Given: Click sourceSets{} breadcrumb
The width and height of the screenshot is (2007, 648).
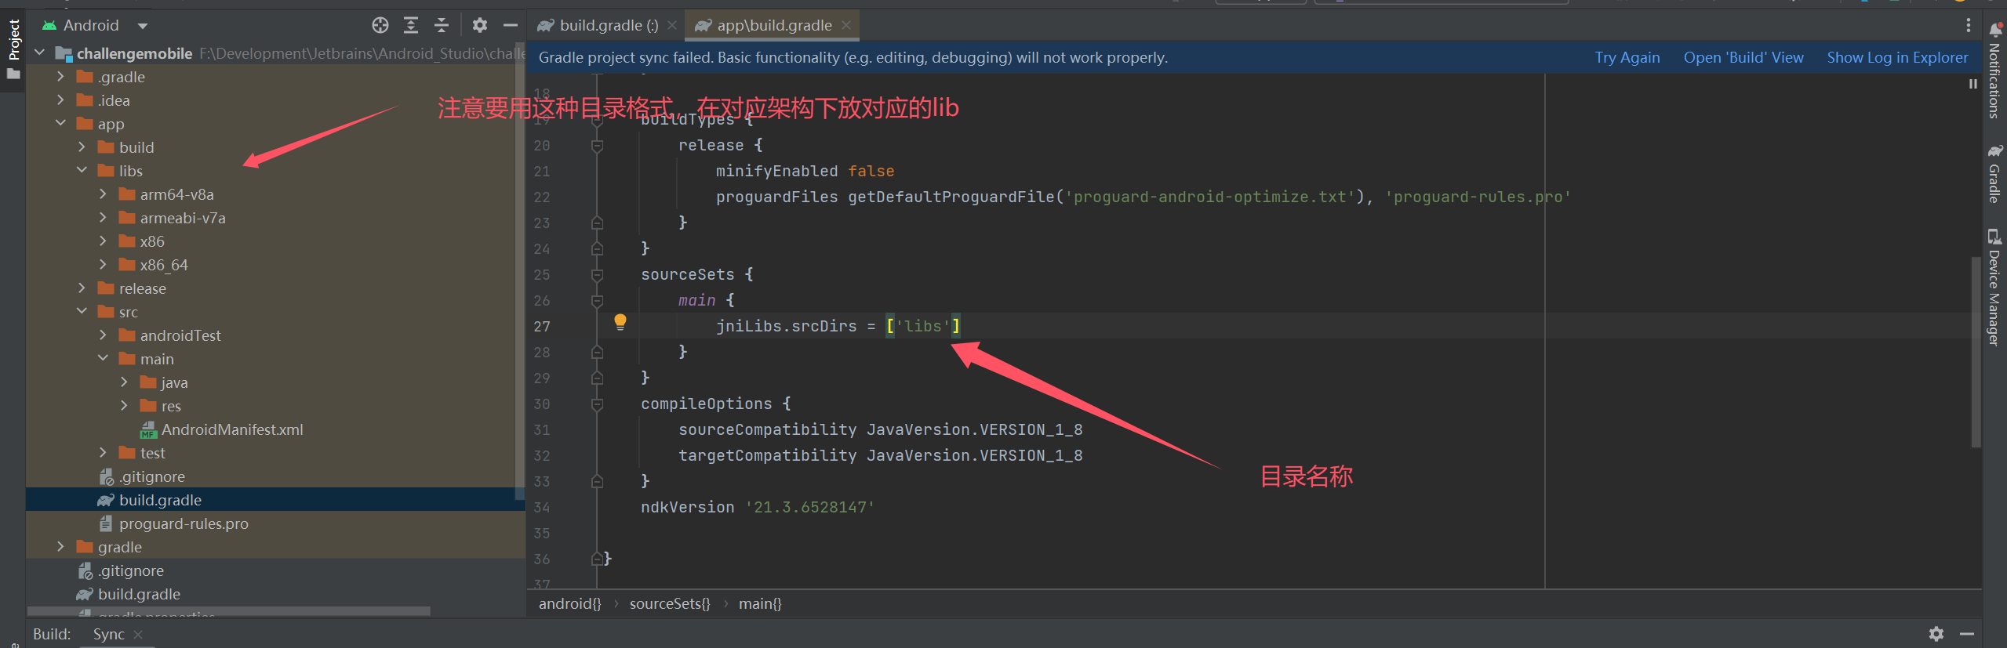Looking at the screenshot, I should point(670,603).
